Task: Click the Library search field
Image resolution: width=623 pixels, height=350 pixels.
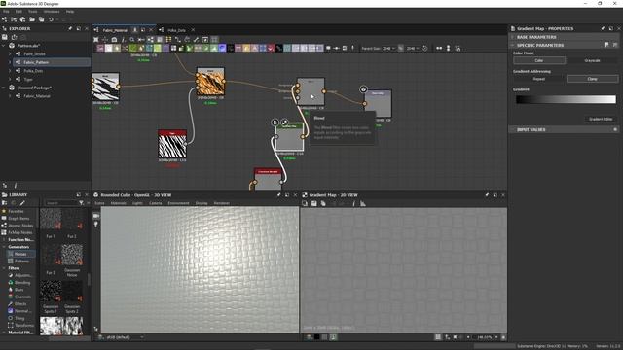Action: pyautogui.click(x=60, y=203)
